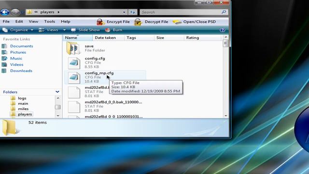Click the Decrypt File lock icon
Screen dimensions: 309x174
pos(138,22)
